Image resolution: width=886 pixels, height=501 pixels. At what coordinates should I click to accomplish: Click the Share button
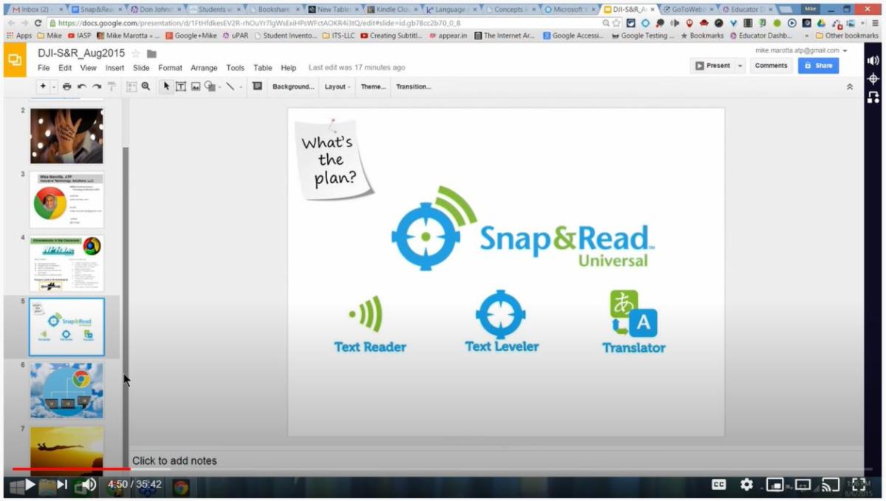(818, 65)
